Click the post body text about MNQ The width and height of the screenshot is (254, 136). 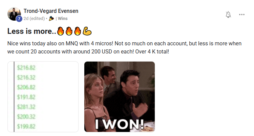124,47
